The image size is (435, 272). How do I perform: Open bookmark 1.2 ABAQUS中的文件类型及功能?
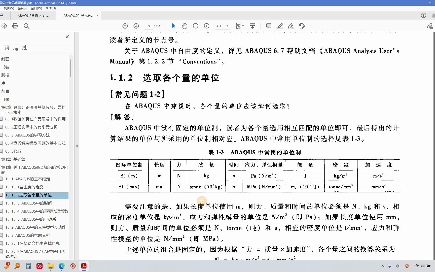coord(36,227)
